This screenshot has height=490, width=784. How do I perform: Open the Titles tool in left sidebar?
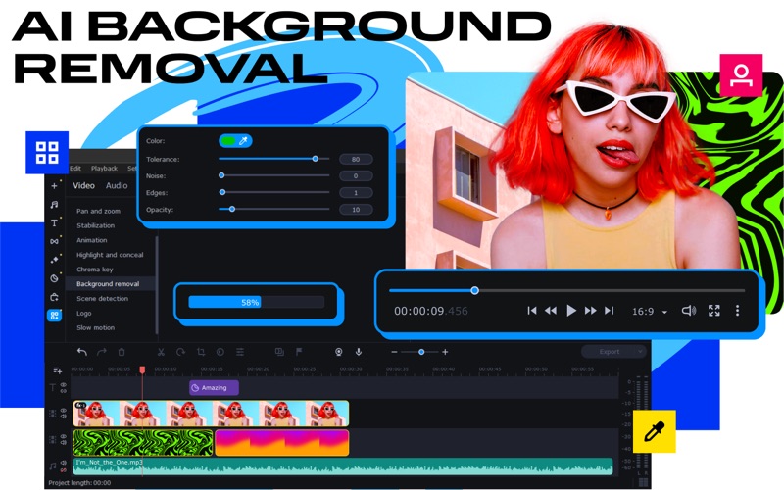pos(55,222)
